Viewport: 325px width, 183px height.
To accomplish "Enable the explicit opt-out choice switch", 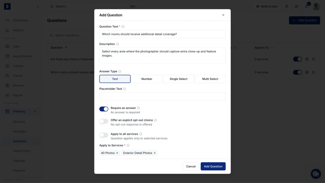I will [104, 121].
